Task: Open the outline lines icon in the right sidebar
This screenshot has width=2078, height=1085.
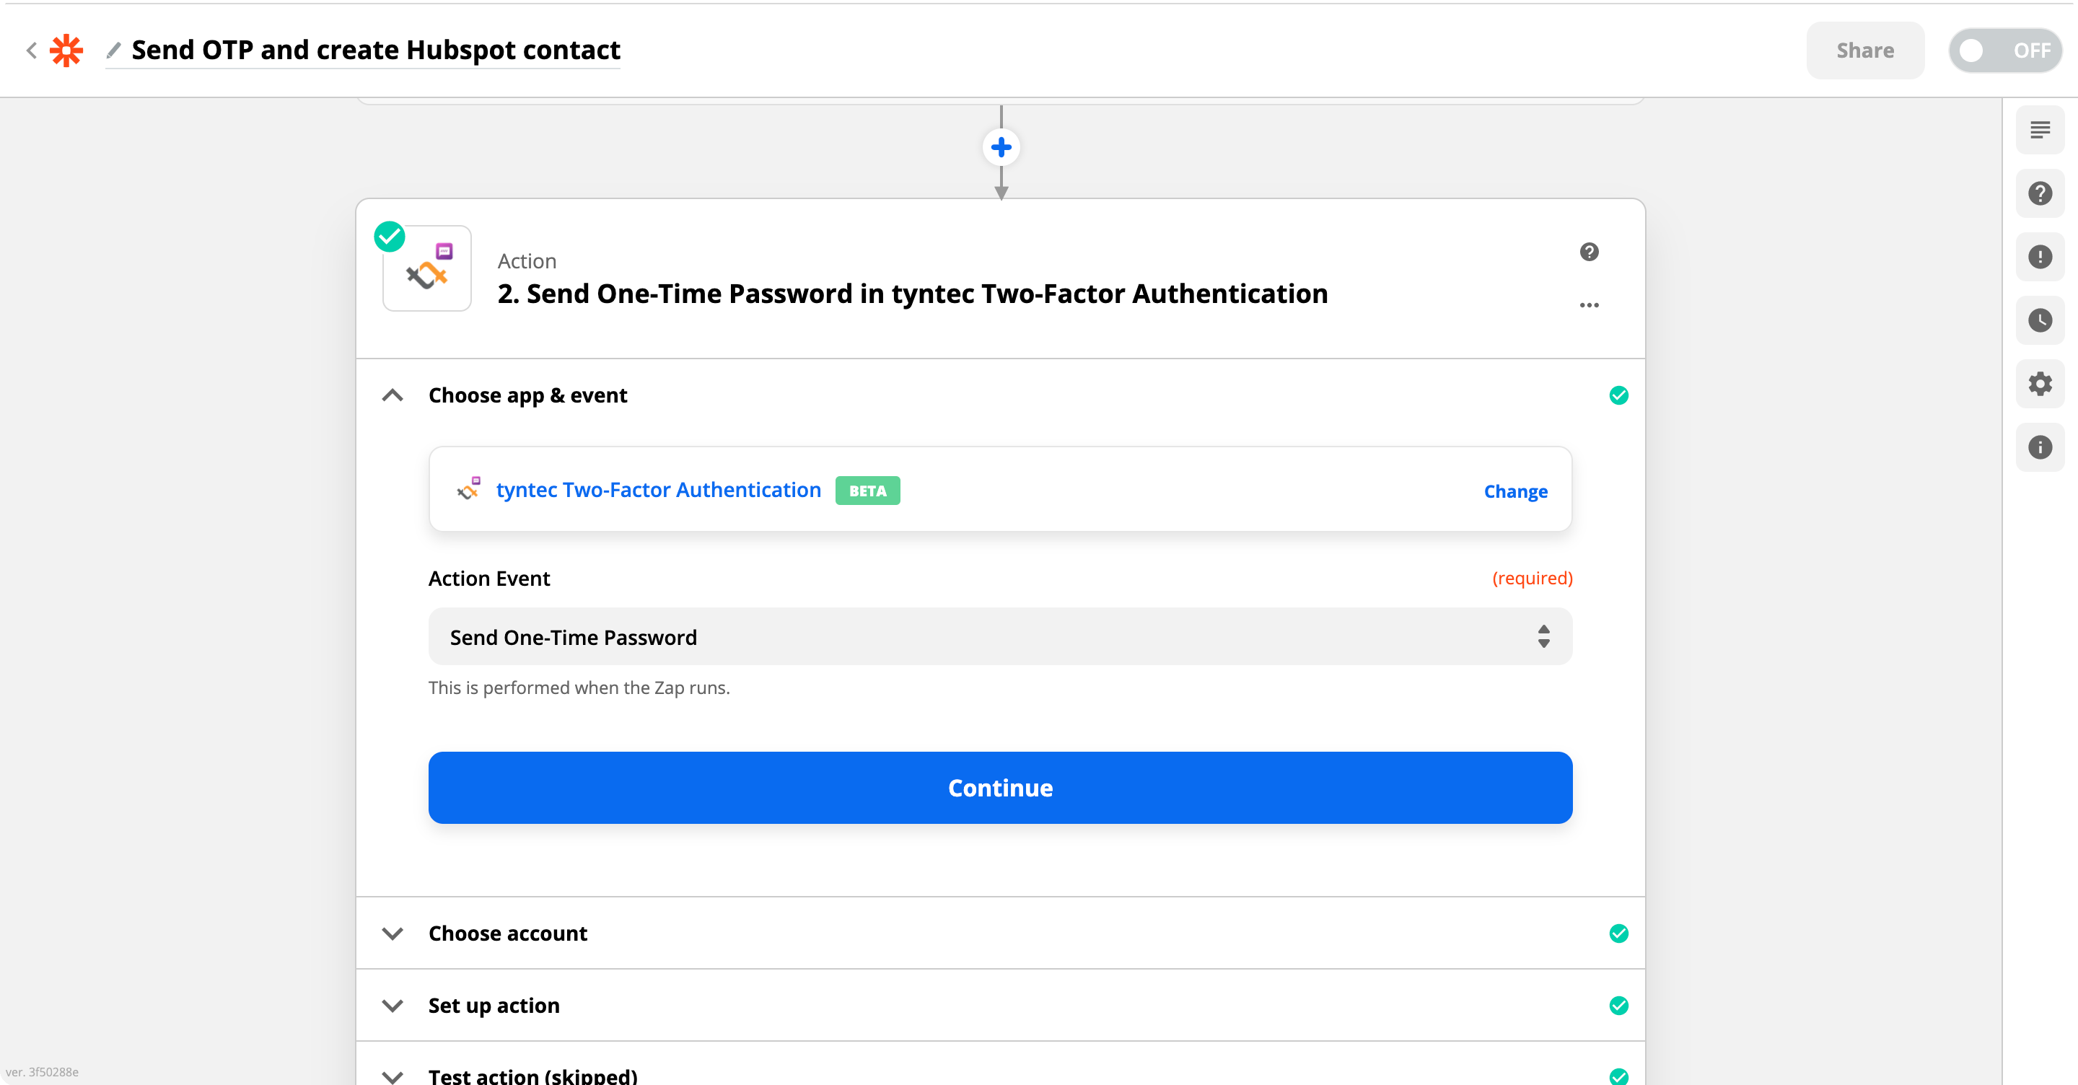Action: [x=2040, y=130]
